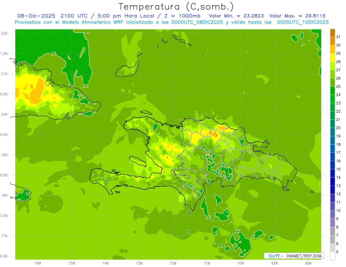Viewport: 346px width, 267px height.
Task: Click the SisTT logo text
Action: pyautogui.click(x=274, y=256)
